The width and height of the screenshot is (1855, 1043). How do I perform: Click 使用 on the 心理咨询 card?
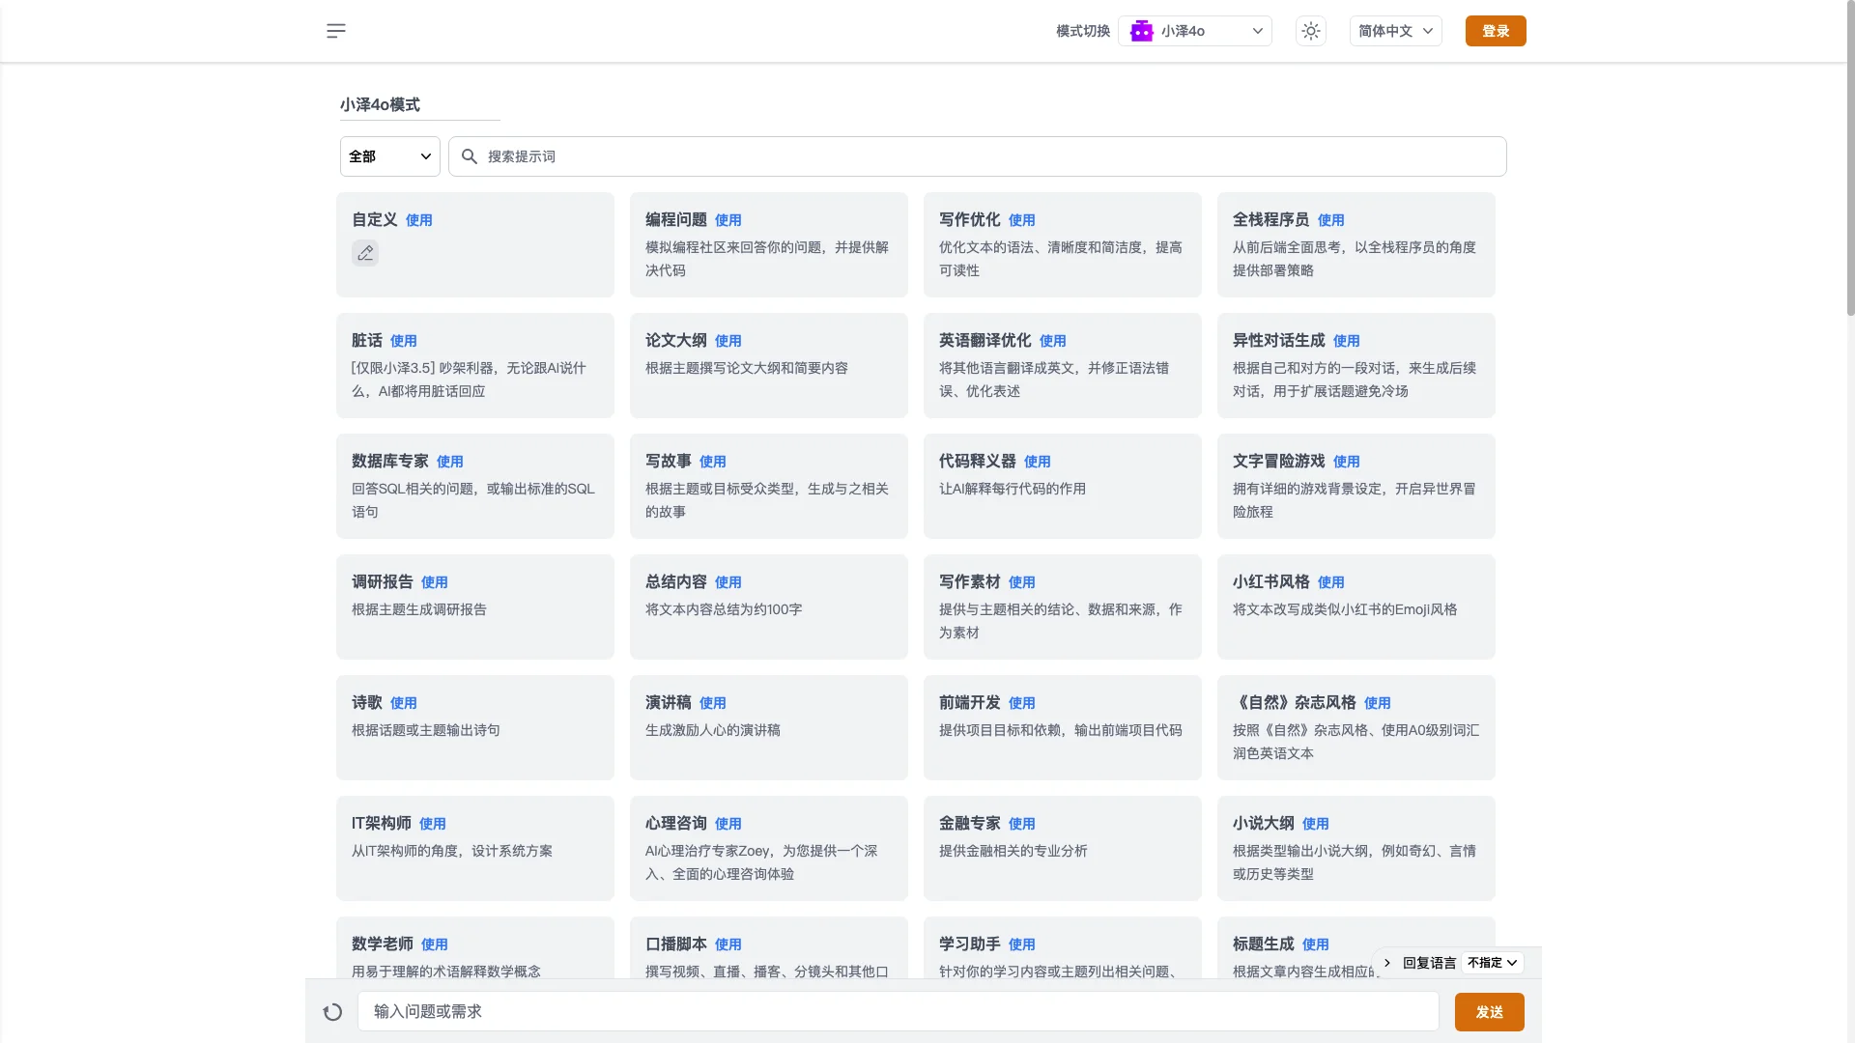pos(728,824)
